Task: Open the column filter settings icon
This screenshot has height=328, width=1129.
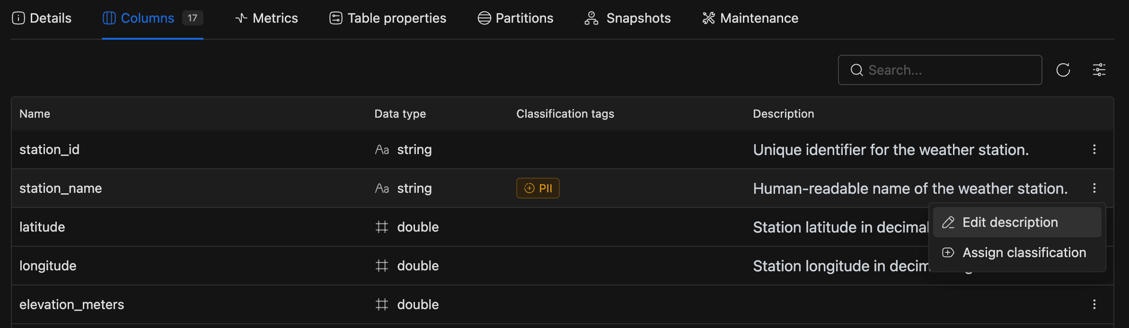Action: coord(1099,70)
